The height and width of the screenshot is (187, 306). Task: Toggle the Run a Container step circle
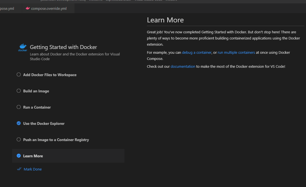pyautogui.click(x=19, y=107)
